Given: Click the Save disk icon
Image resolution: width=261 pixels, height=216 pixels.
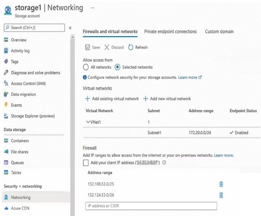Looking at the screenshot, I should click(88, 47).
